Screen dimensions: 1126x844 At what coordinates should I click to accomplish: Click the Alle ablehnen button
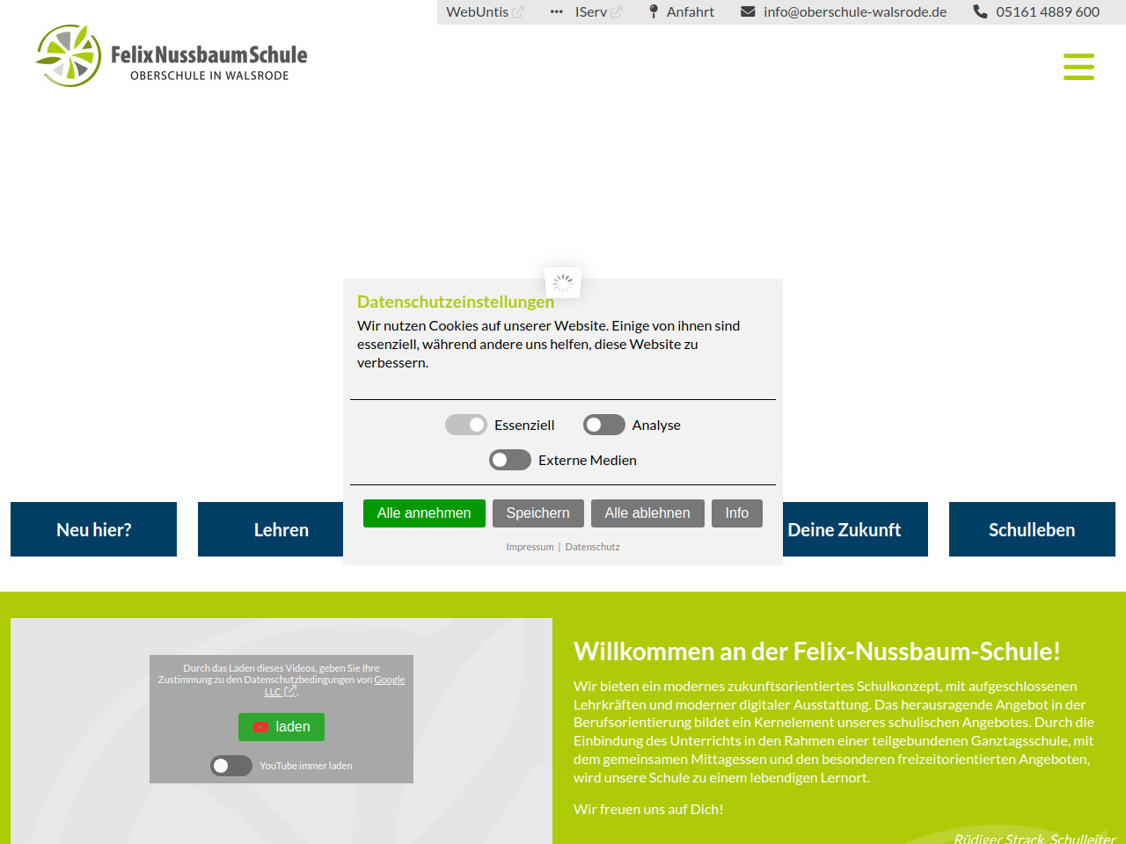647,513
